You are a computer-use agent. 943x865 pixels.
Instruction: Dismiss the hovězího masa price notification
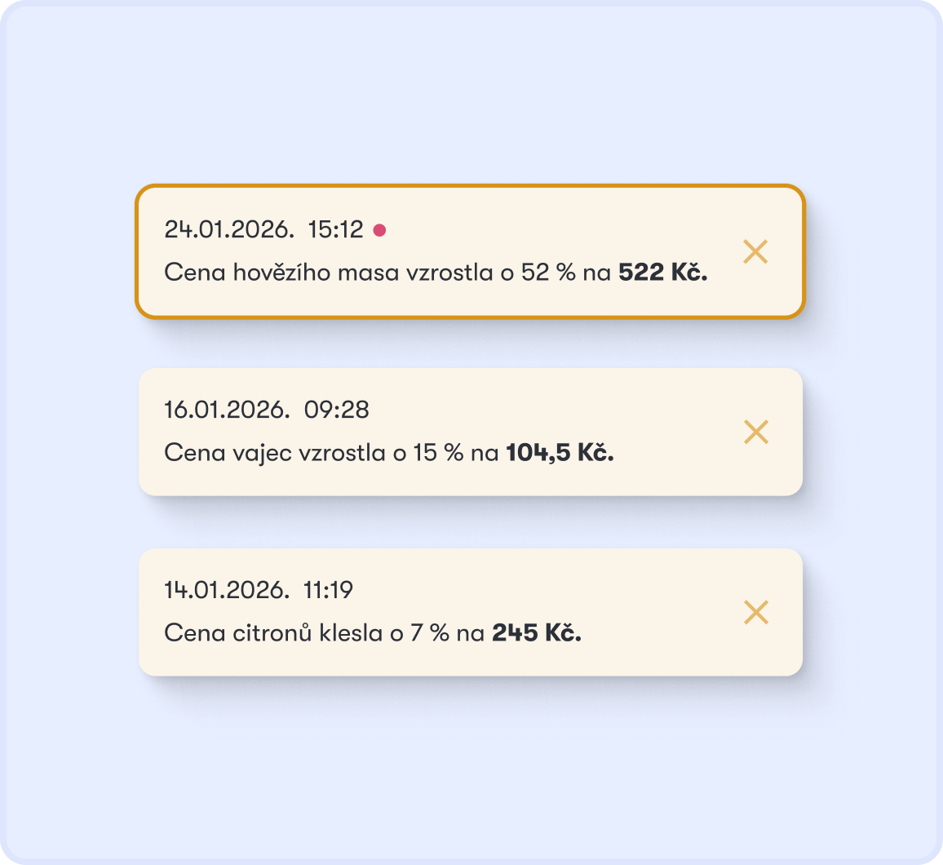[x=755, y=251]
